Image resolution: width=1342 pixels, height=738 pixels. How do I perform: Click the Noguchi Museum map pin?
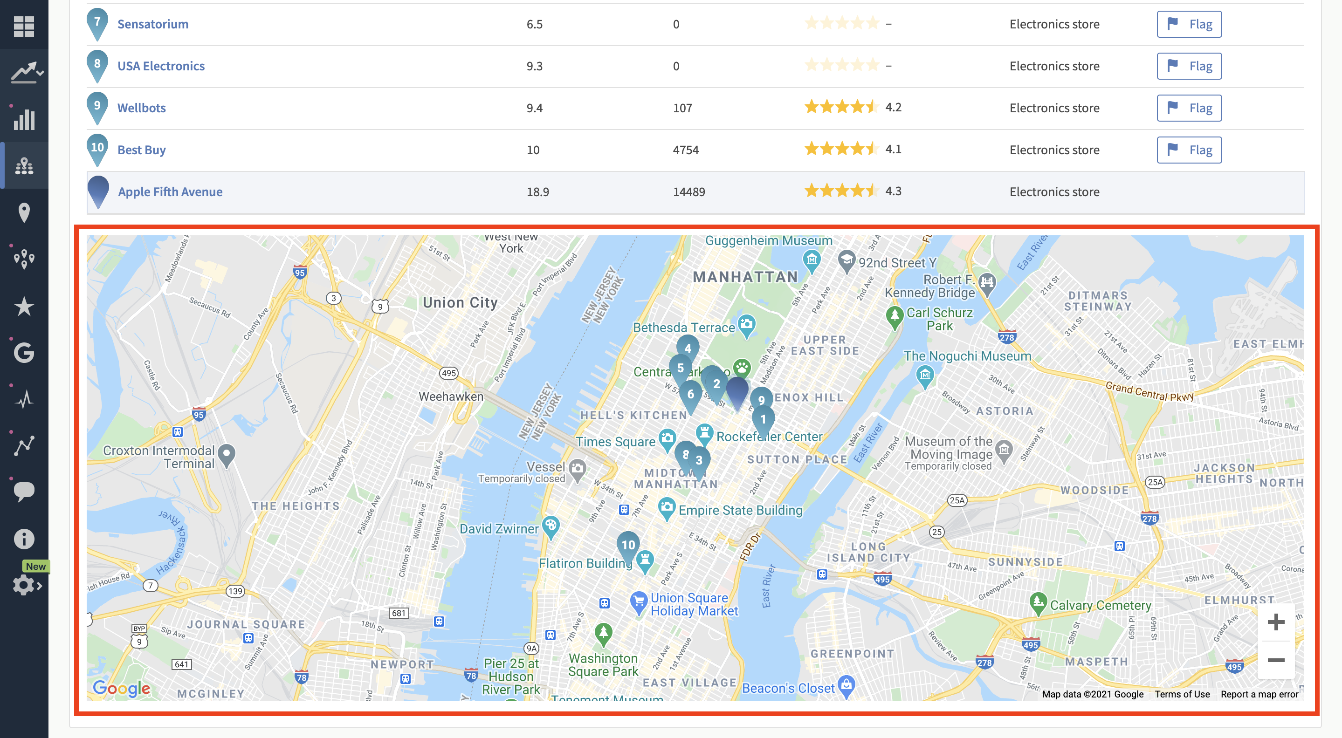pos(925,376)
